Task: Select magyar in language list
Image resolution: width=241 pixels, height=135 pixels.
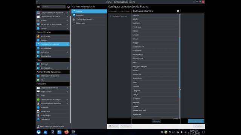Action: (x=155, y=43)
